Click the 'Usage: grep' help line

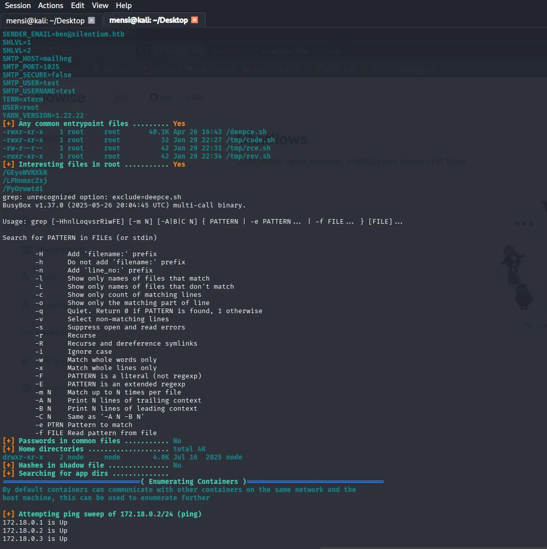[x=203, y=221]
